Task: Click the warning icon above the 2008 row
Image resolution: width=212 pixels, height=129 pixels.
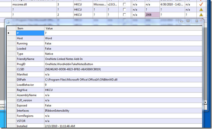Action: pyautogui.click(x=201, y=9)
